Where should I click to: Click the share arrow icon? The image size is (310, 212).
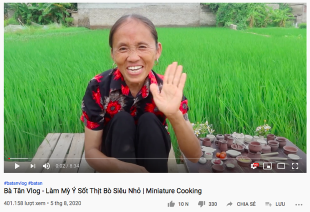pos(229,204)
